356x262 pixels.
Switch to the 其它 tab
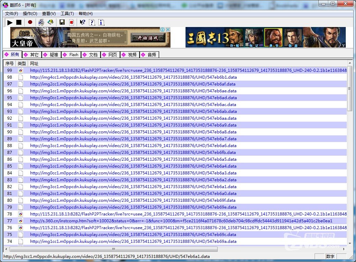[x=32, y=55]
